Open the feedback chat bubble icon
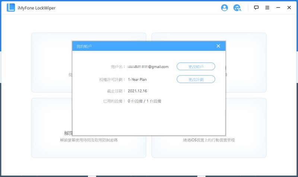 256,7
